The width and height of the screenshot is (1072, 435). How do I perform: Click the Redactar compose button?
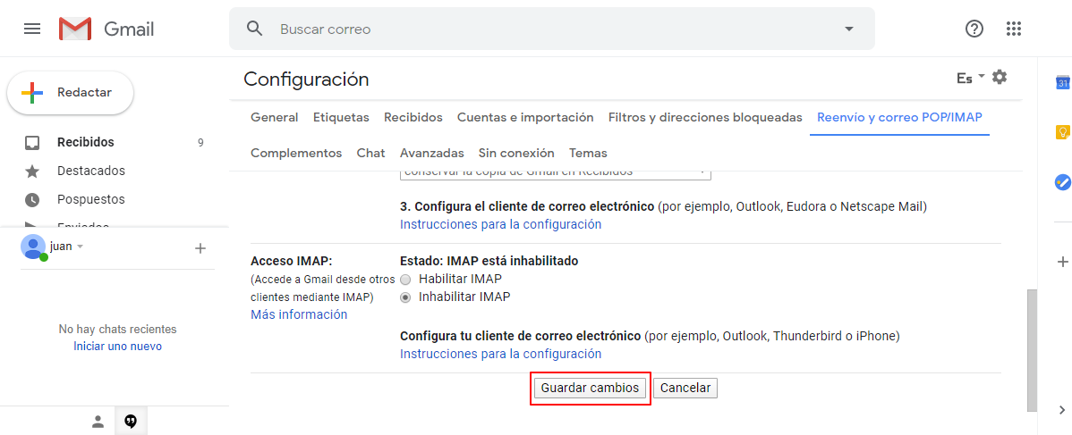tap(70, 92)
